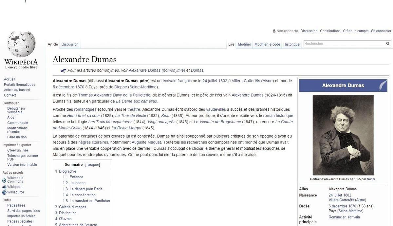Click the Wikimedia Commons icon in sidebar
393x226 pixels.
[x=4, y=180]
